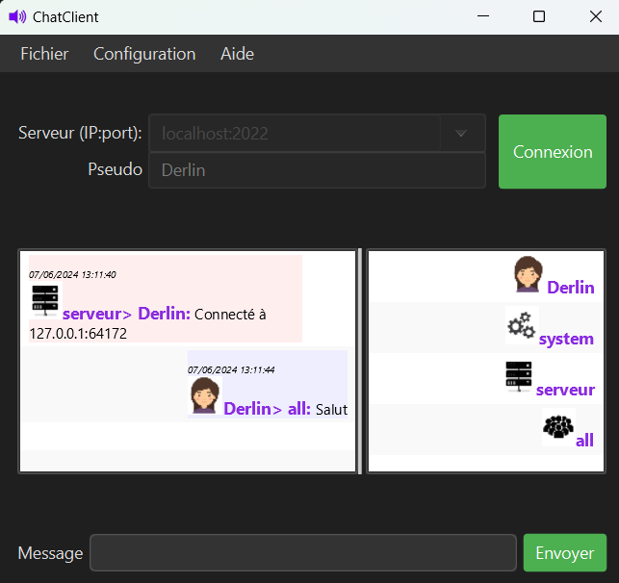Image resolution: width=619 pixels, height=583 pixels.
Task: Click the Pseudo field containing Derlin
Action: (x=317, y=170)
